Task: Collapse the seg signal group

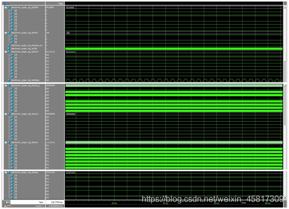Action: point(6,172)
